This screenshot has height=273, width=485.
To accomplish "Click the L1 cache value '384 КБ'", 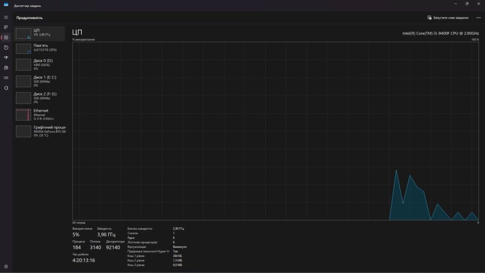I will pos(177,256).
